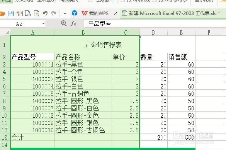Select column F header
The height and width of the screenshot is (150, 226).
pos(209,32)
